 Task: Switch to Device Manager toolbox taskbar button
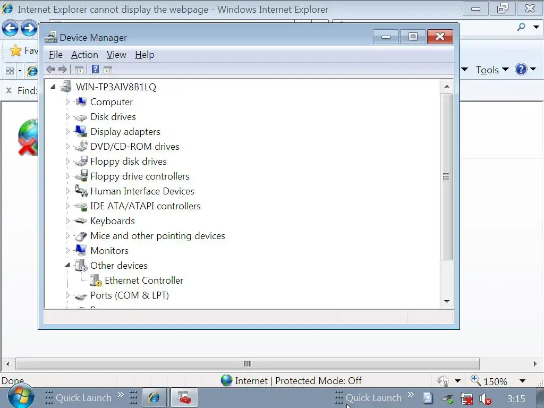tap(184, 397)
